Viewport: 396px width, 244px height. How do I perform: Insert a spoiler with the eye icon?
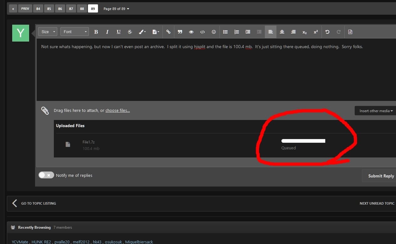click(191, 32)
